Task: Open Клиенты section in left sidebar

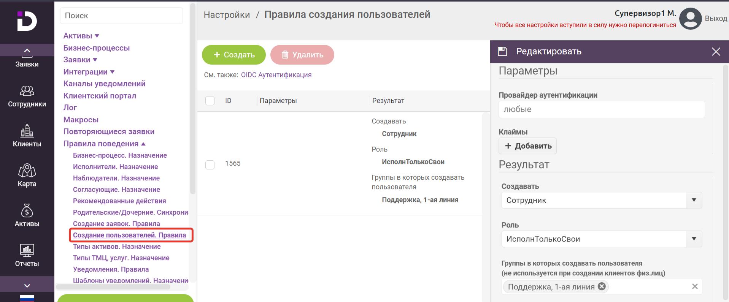Action: [27, 136]
